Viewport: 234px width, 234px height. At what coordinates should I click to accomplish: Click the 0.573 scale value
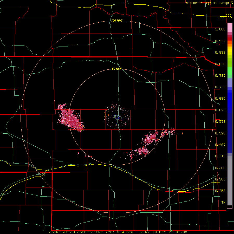[x=220, y=122]
